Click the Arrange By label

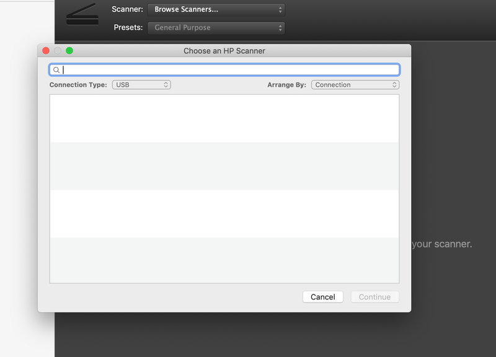coord(286,85)
